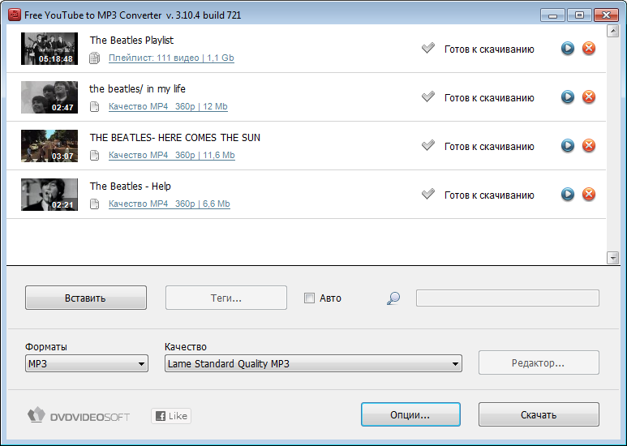Screen dimensions: 627x446
Task: Select title 'THE BEATLES- HERE COMES THE SUN'
Action: click(174, 138)
